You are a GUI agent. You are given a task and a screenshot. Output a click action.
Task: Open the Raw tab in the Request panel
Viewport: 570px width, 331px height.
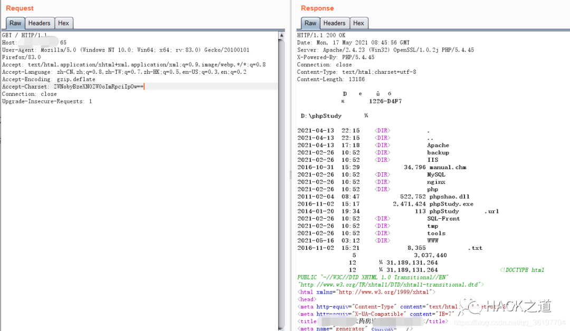[15, 23]
